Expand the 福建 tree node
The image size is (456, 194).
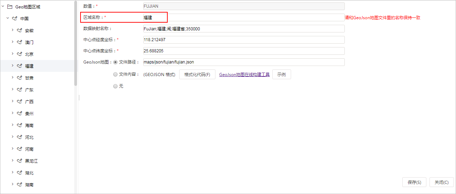13,66
